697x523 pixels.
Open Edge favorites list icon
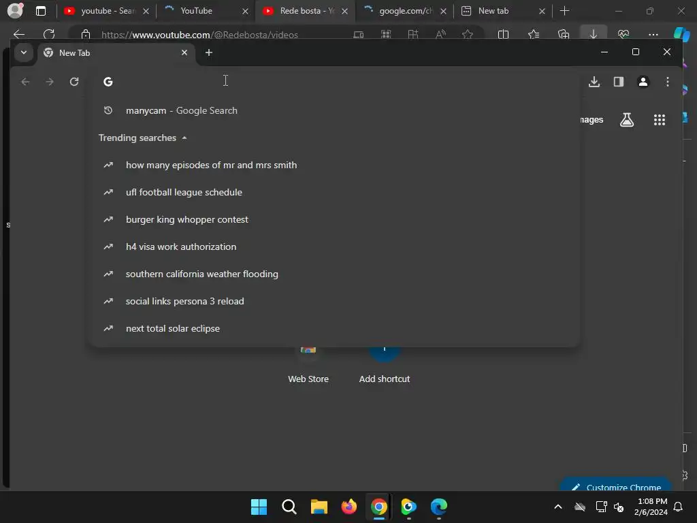pos(534,34)
